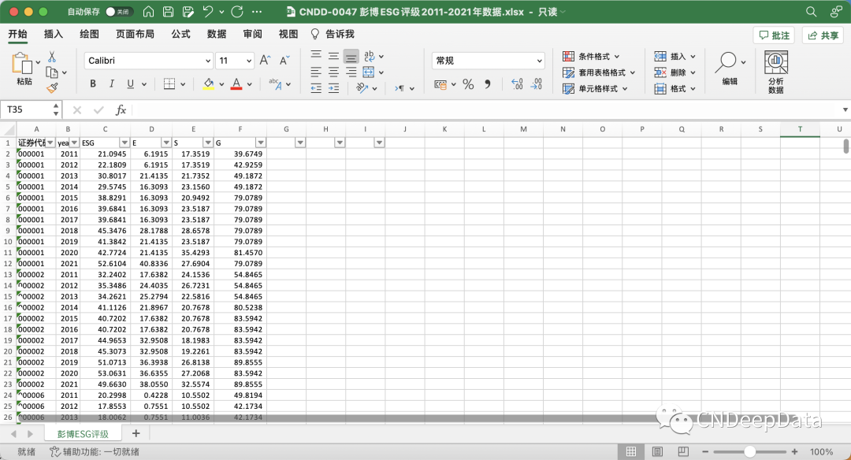Switch to the 审阅 ribbon tab
The width and height of the screenshot is (851, 460).
(x=252, y=34)
